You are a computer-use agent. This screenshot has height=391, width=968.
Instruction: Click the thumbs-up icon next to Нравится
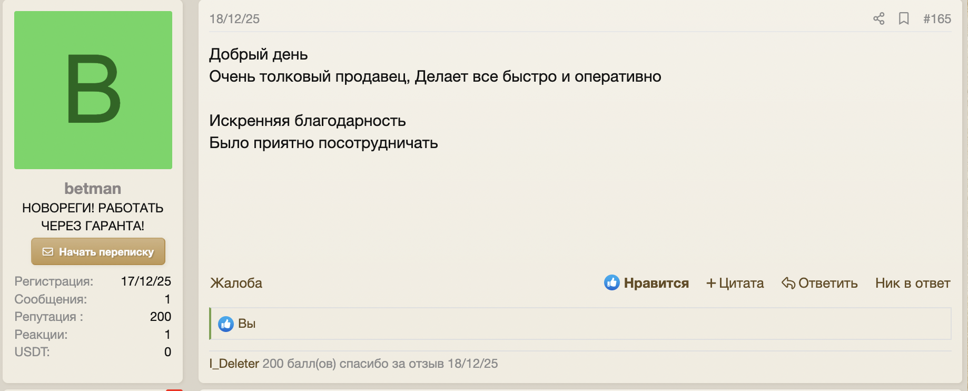click(611, 283)
